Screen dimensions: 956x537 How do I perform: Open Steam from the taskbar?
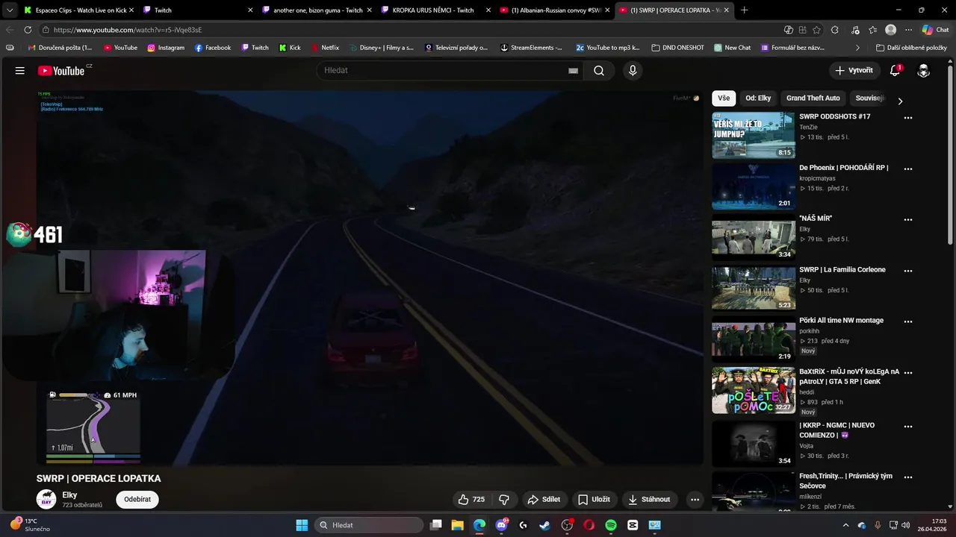coord(544,525)
